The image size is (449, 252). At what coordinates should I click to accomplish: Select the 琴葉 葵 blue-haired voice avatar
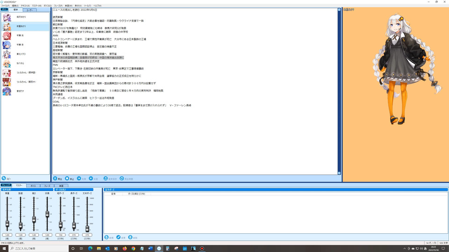click(7, 45)
